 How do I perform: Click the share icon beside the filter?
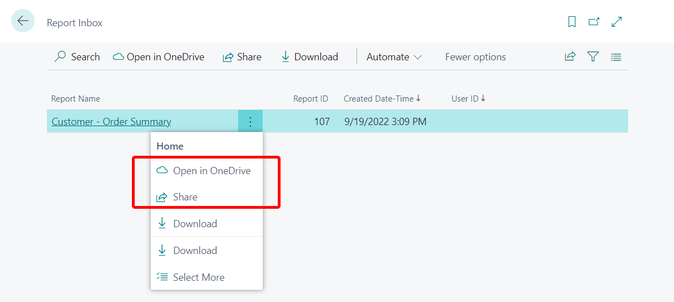pos(570,56)
